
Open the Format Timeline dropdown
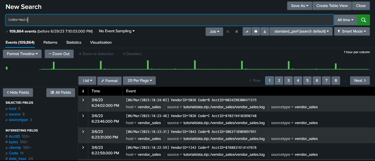22,54
